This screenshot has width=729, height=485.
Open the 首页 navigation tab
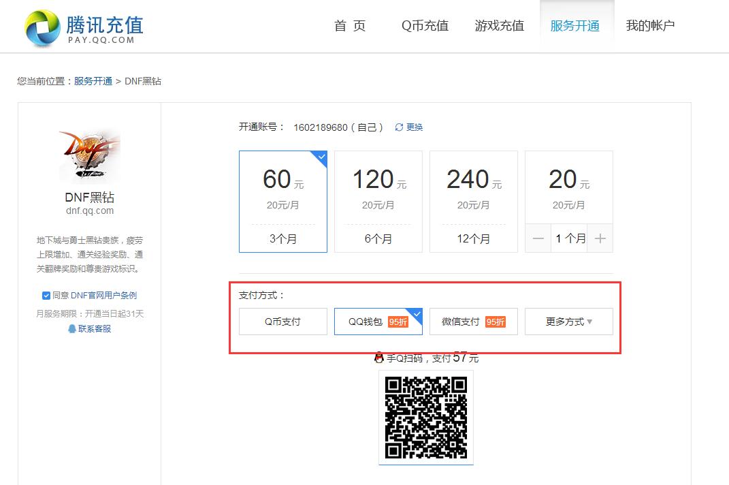(x=350, y=26)
